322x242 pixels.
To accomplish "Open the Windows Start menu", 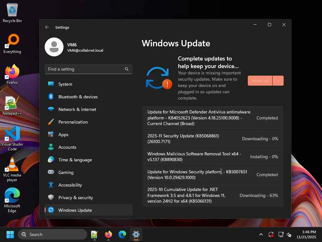I will coord(10,234).
